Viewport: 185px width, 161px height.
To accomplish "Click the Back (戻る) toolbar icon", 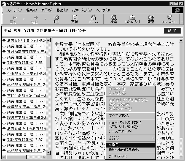I will (x=13, y=19).
